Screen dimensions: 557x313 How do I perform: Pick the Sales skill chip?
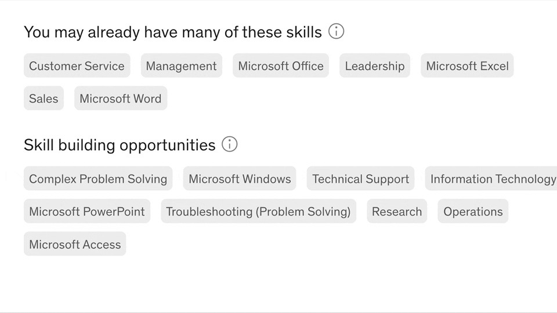click(44, 99)
